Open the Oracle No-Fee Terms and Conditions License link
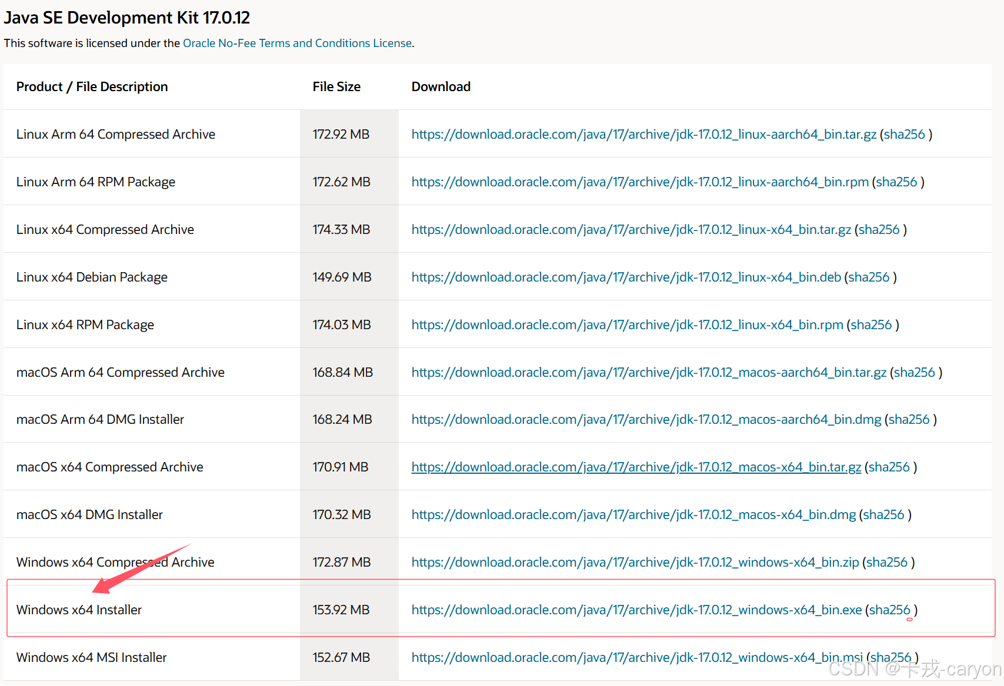This screenshot has width=1004, height=686. [x=297, y=43]
